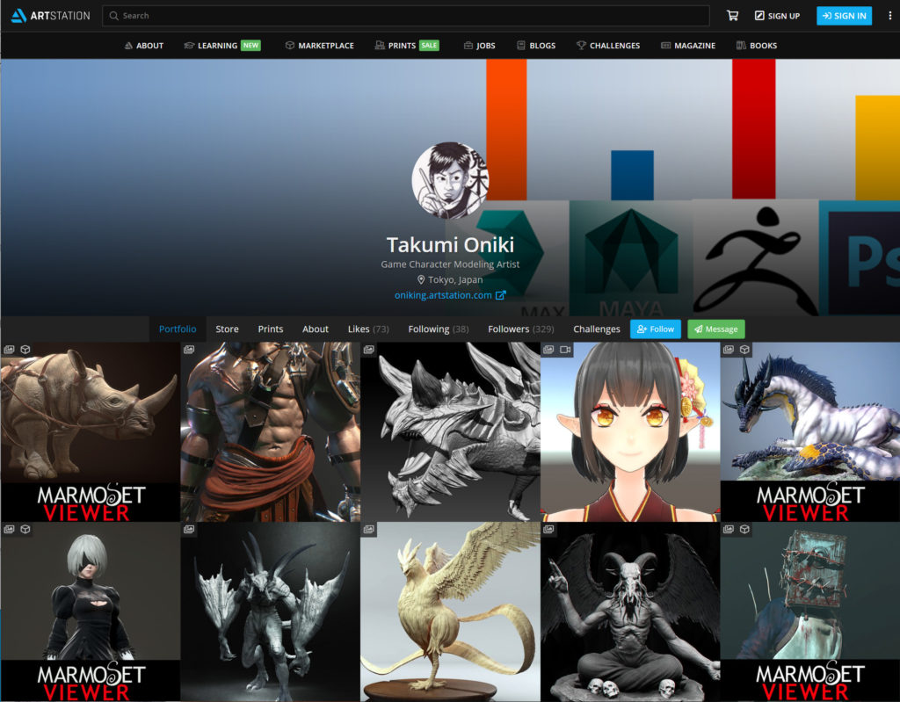Open the CHALLENGES nav item

click(x=608, y=46)
